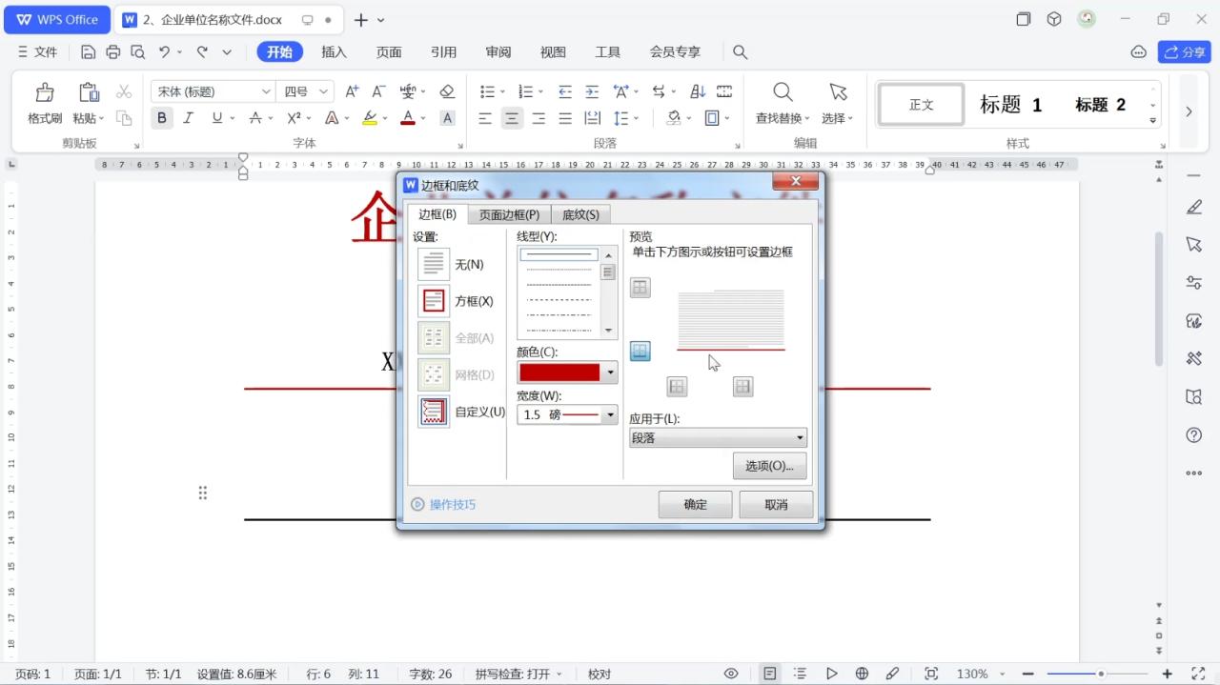Increase font size with A+ icon
This screenshot has width=1220, height=685.
(x=353, y=91)
